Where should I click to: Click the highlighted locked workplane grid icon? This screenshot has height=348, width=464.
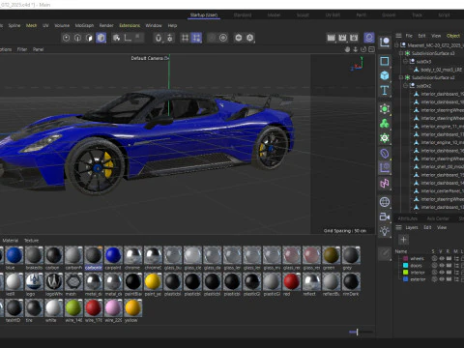[x=196, y=38]
